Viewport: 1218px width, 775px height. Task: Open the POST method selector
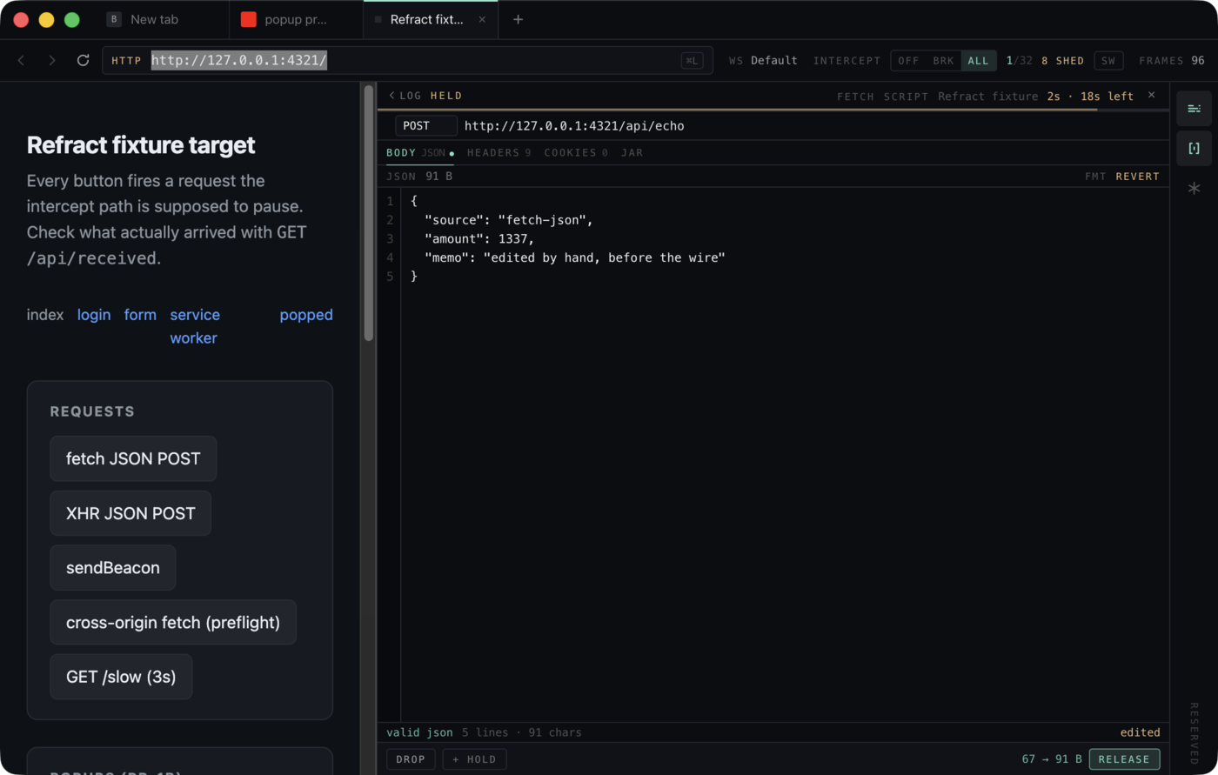coord(425,126)
